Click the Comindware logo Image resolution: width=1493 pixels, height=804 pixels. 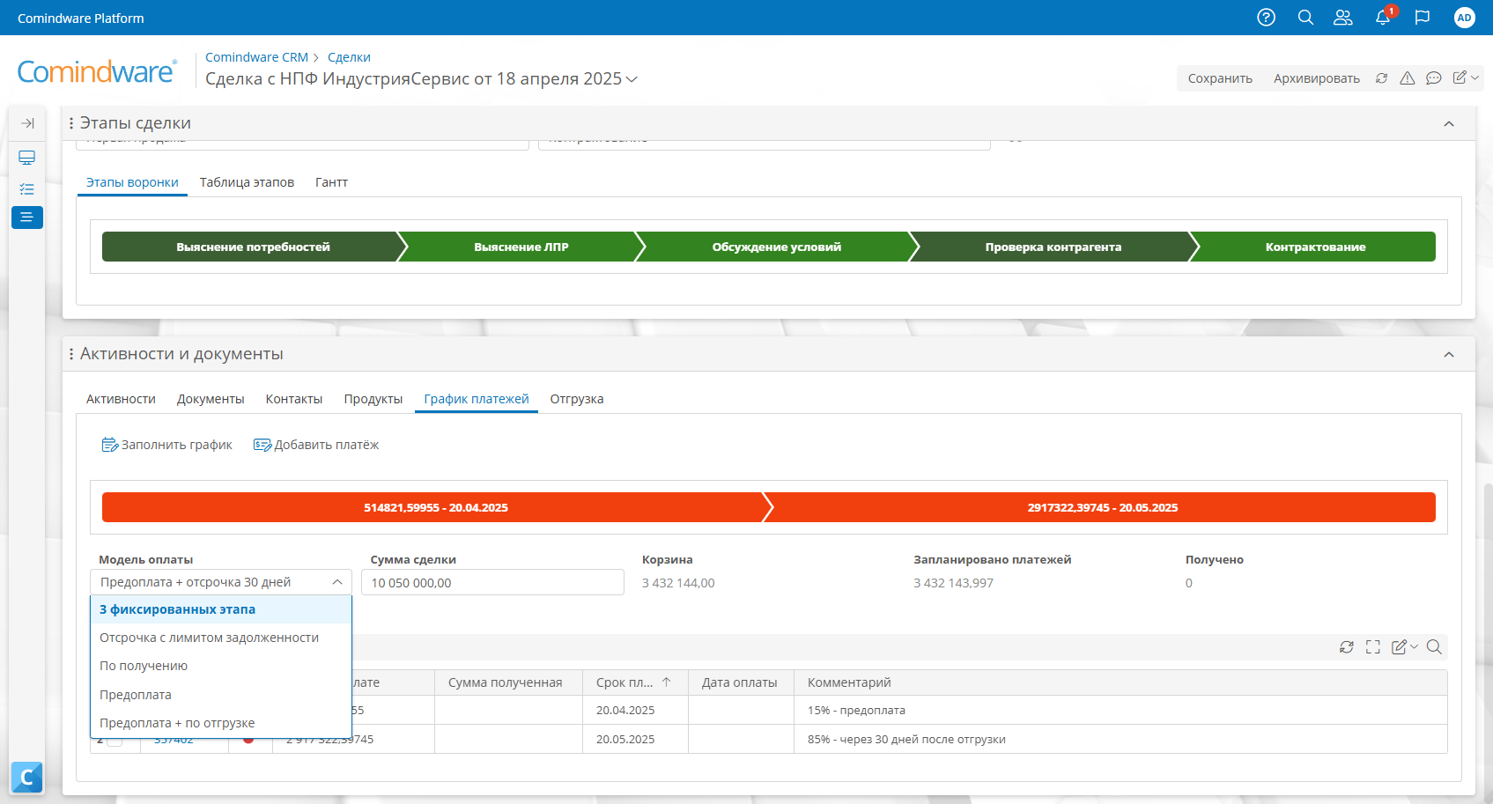pos(97,72)
